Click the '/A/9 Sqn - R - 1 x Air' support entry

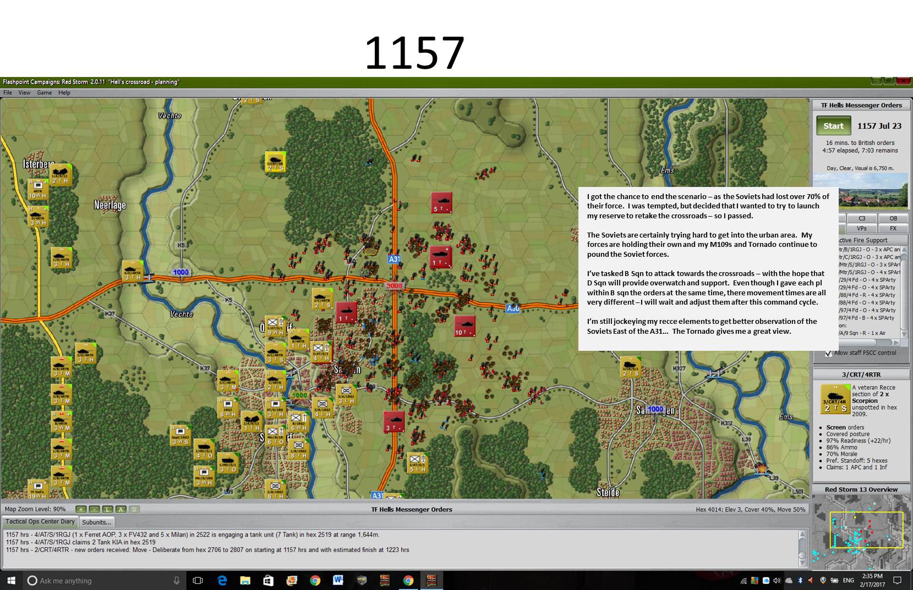click(862, 333)
